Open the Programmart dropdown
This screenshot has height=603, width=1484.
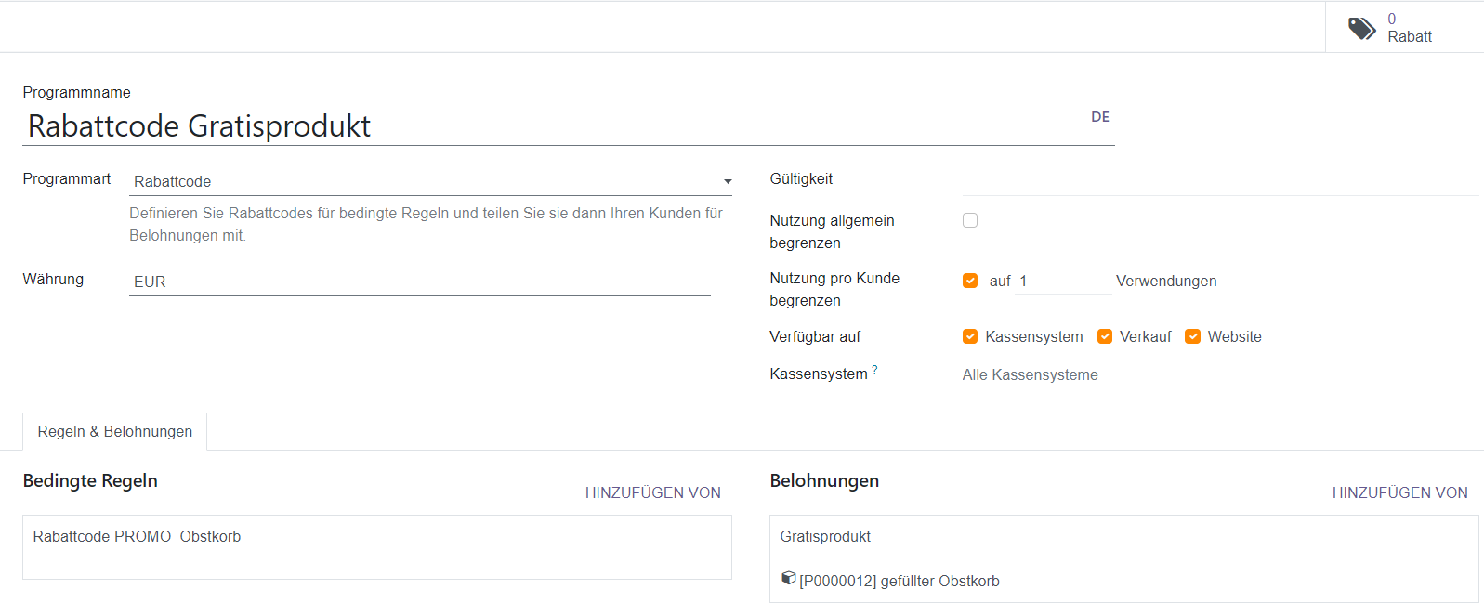(x=430, y=182)
